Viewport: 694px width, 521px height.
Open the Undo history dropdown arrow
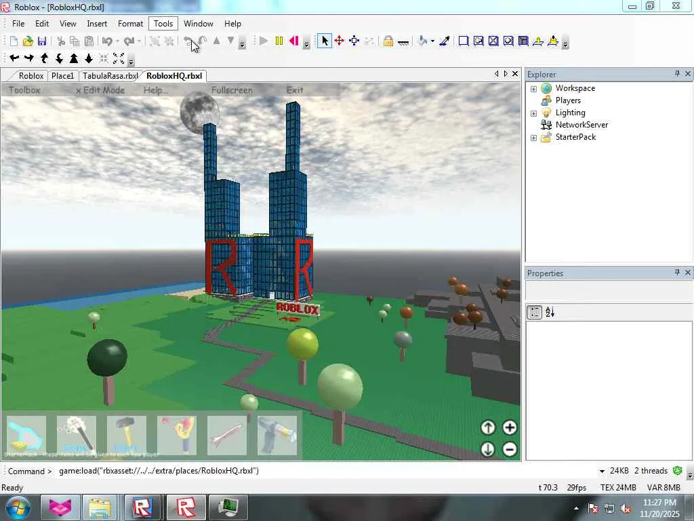pyautogui.click(x=117, y=41)
